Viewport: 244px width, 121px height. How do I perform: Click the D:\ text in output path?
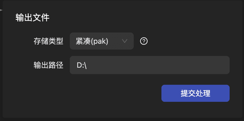pos(82,65)
